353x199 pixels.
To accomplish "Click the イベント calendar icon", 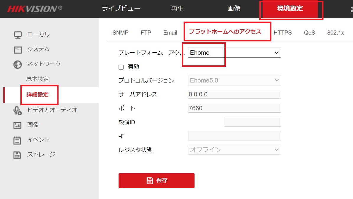I will (x=17, y=140).
